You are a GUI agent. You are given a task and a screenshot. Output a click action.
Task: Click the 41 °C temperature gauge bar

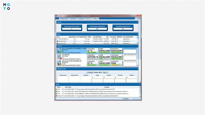tap(93, 53)
